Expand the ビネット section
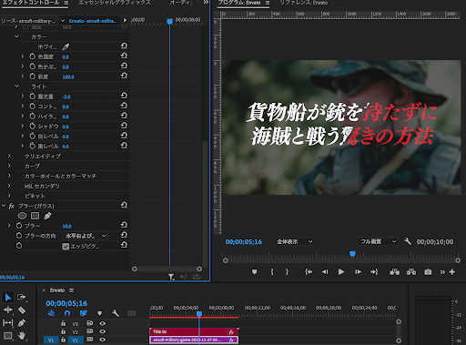This screenshot has width=466, height=345. (x=9, y=196)
